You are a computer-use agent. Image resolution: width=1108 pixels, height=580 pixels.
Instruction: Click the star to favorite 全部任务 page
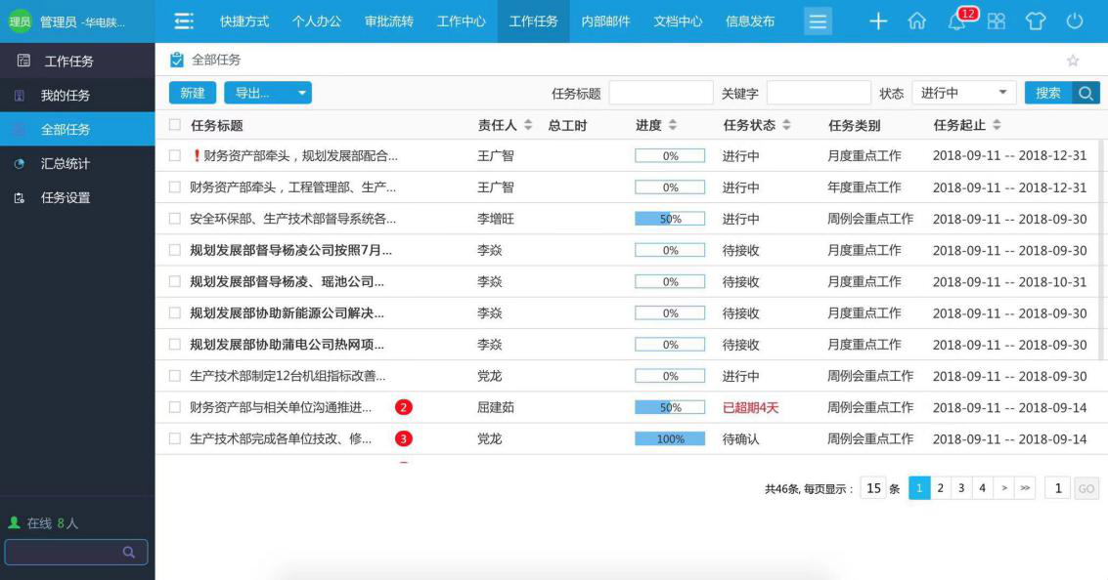tap(1073, 60)
